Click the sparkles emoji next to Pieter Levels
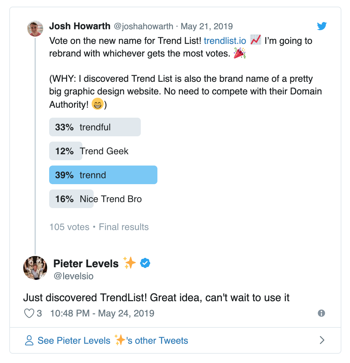This screenshot has width=350, height=363. [x=129, y=263]
